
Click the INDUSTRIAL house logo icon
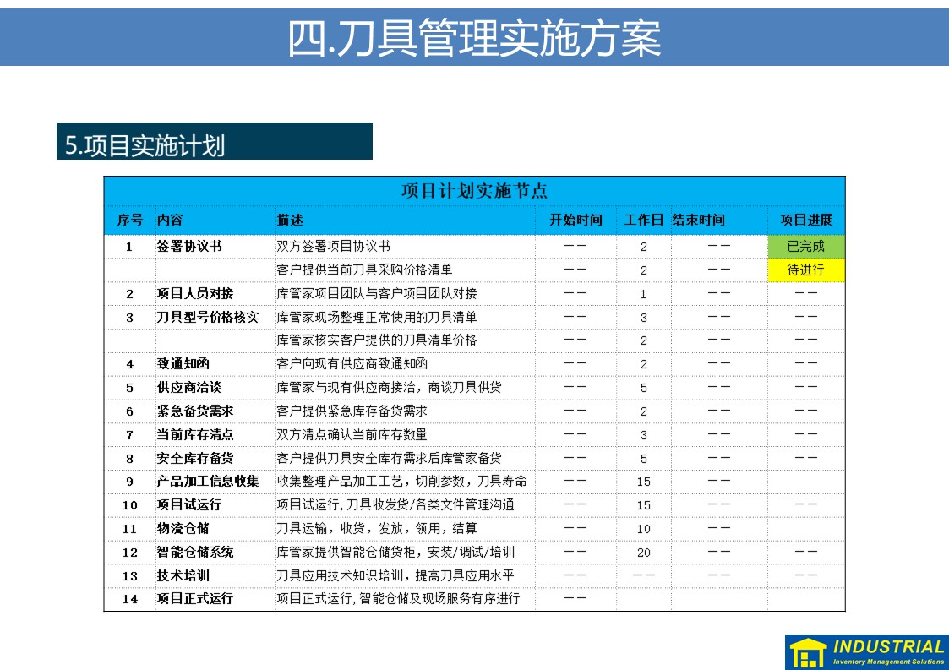coord(808,653)
